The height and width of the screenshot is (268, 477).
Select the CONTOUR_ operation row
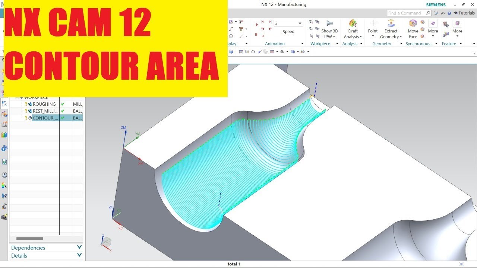tap(46, 118)
